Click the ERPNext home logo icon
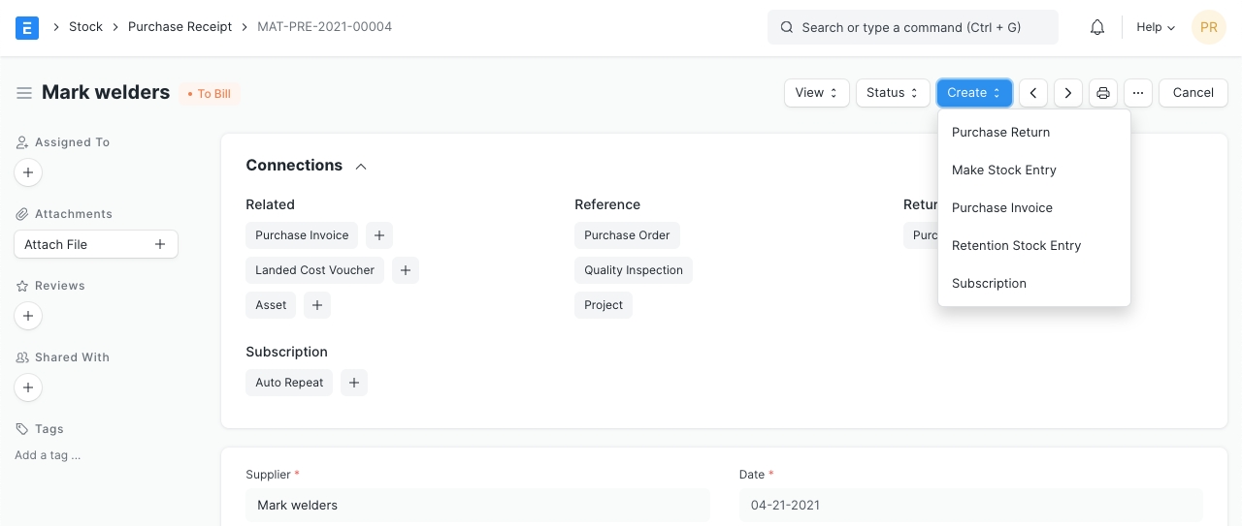Image resolution: width=1242 pixels, height=526 pixels. pyautogui.click(x=27, y=27)
